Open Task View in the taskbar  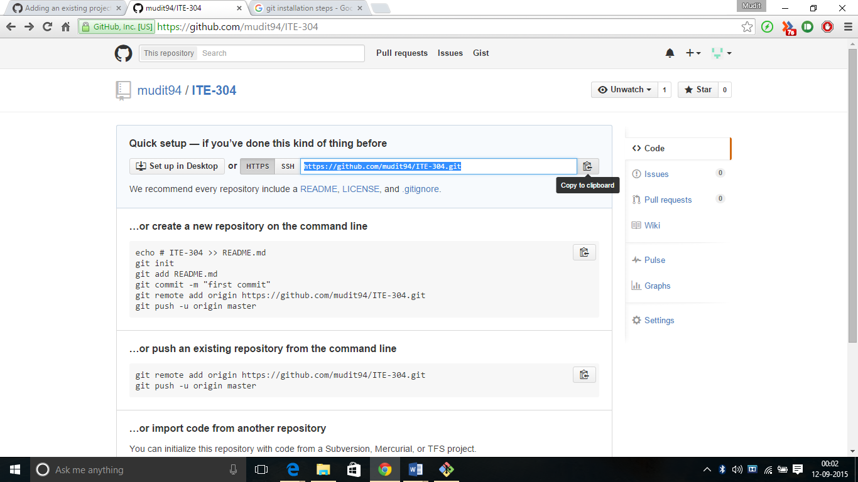(x=261, y=469)
